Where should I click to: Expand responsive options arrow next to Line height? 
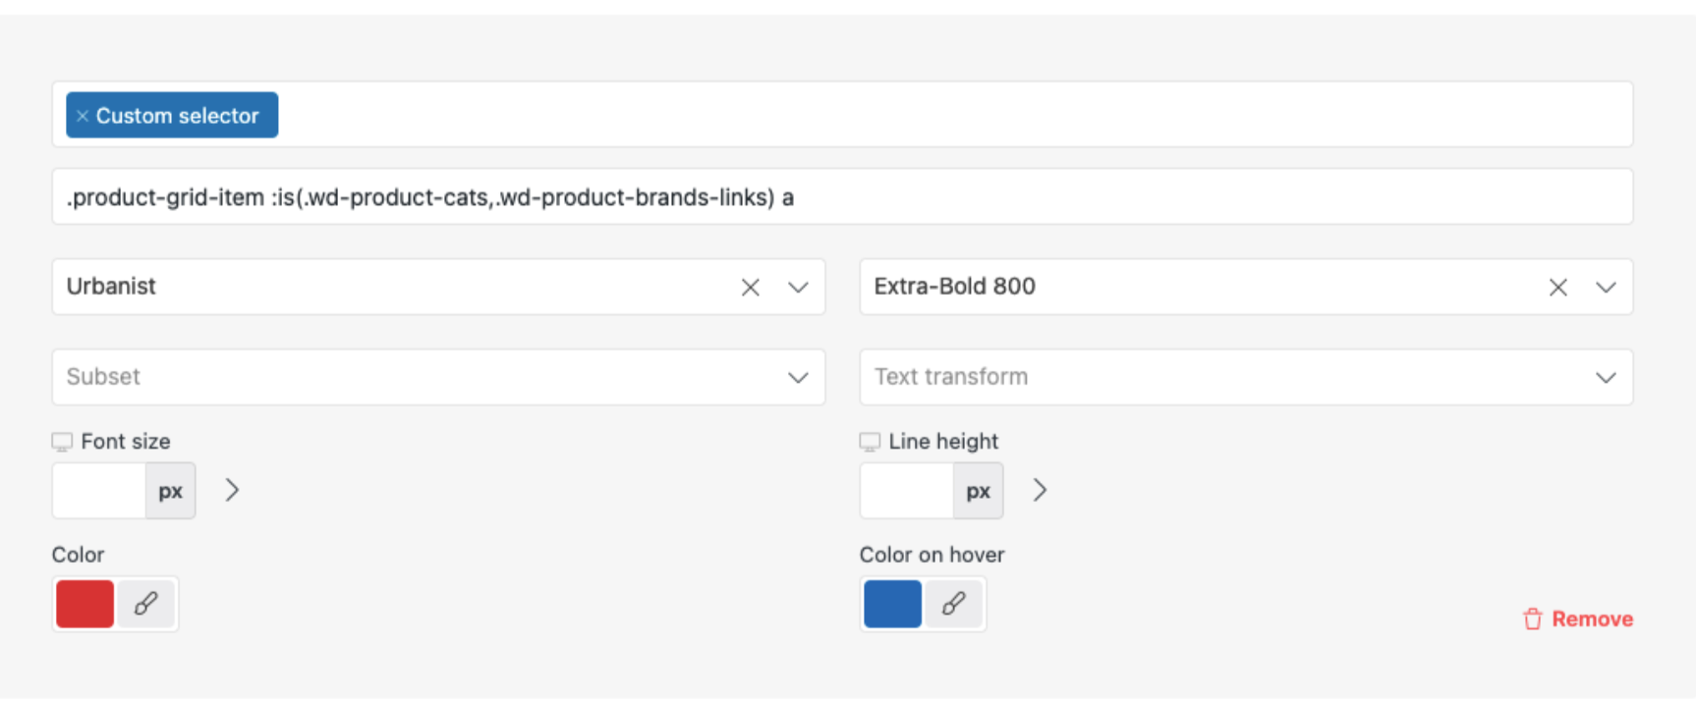[1040, 490]
